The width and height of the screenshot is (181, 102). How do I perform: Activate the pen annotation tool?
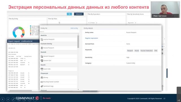click(x=13, y=99)
